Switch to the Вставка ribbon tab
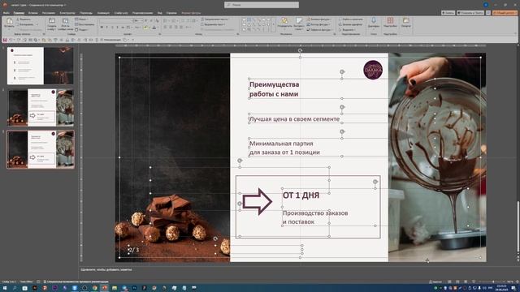 32,13
